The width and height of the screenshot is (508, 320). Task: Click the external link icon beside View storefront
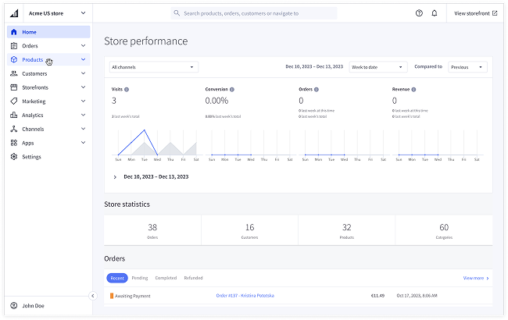click(495, 13)
